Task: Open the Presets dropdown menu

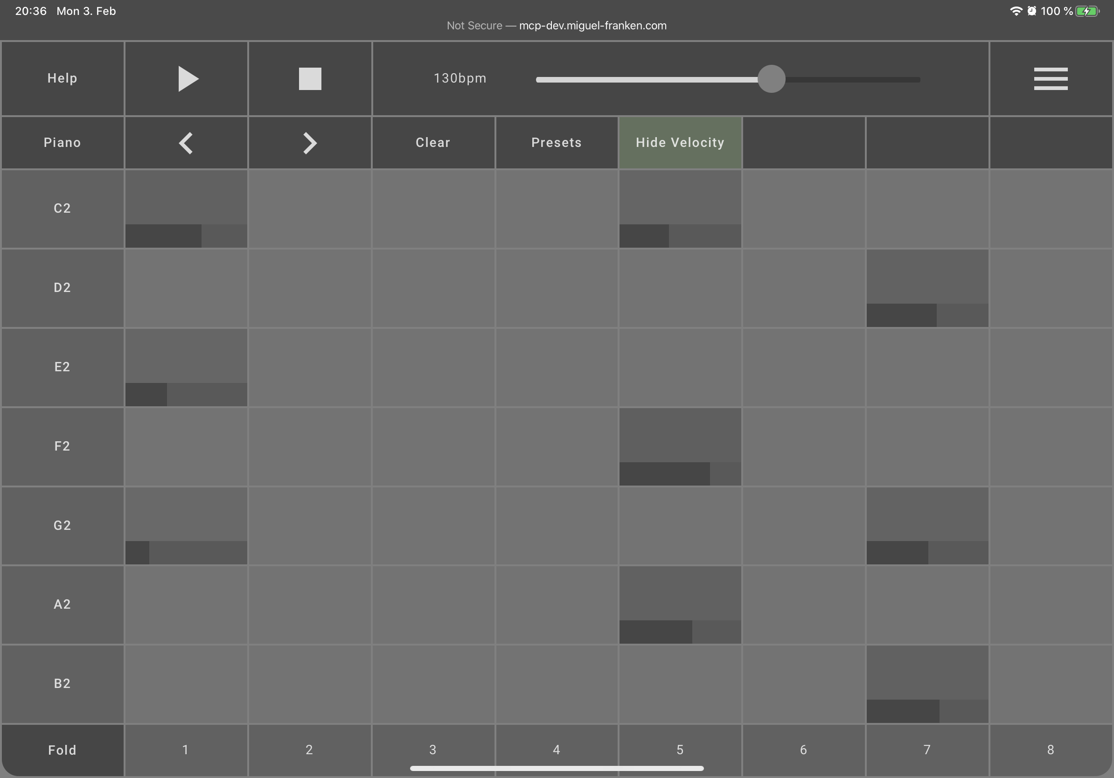Action: (556, 141)
